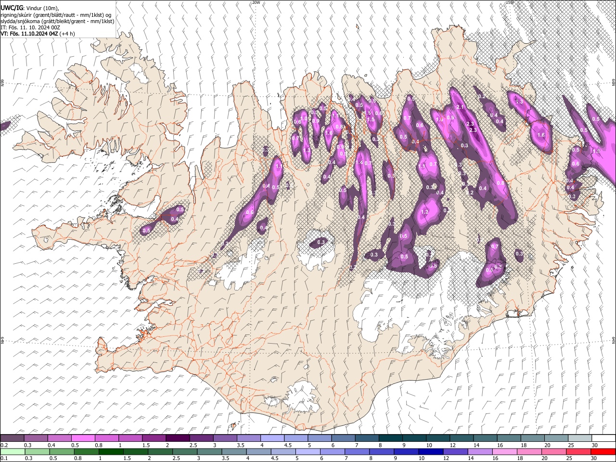The width and height of the screenshot is (616, 462).
Task: Click the darkest purple 2 snow legend swatch
Action: 178,438
